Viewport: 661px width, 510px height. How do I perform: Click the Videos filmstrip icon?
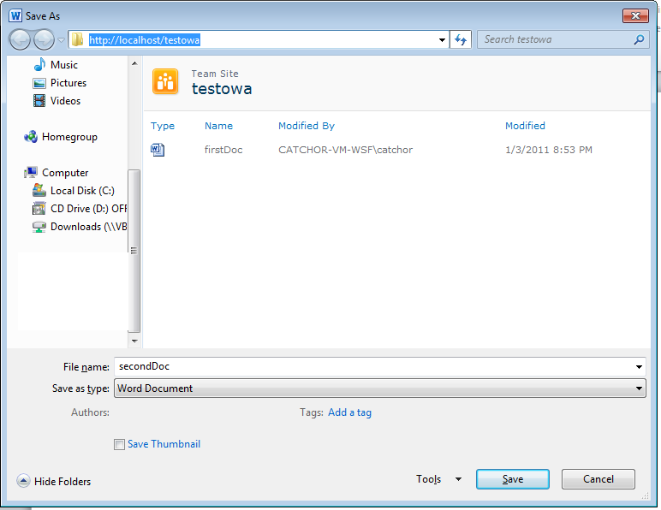pos(39,101)
